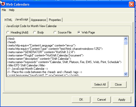Open the Properties tab

pyautogui.click(x=55, y=20)
